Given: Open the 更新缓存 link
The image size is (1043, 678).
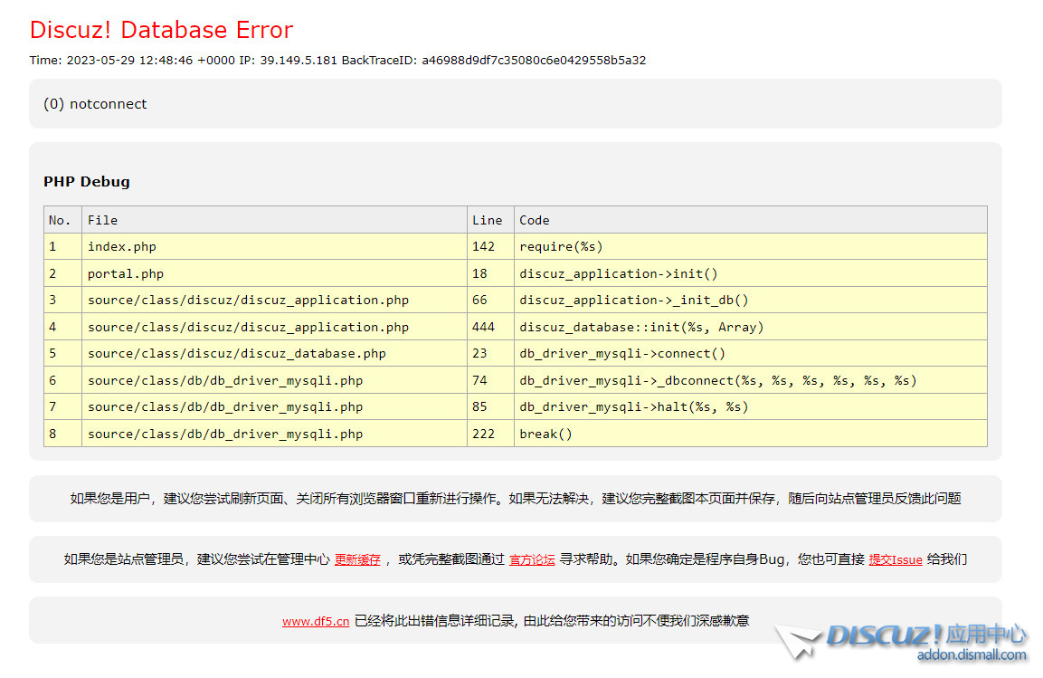Looking at the screenshot, I should [357, 559].
